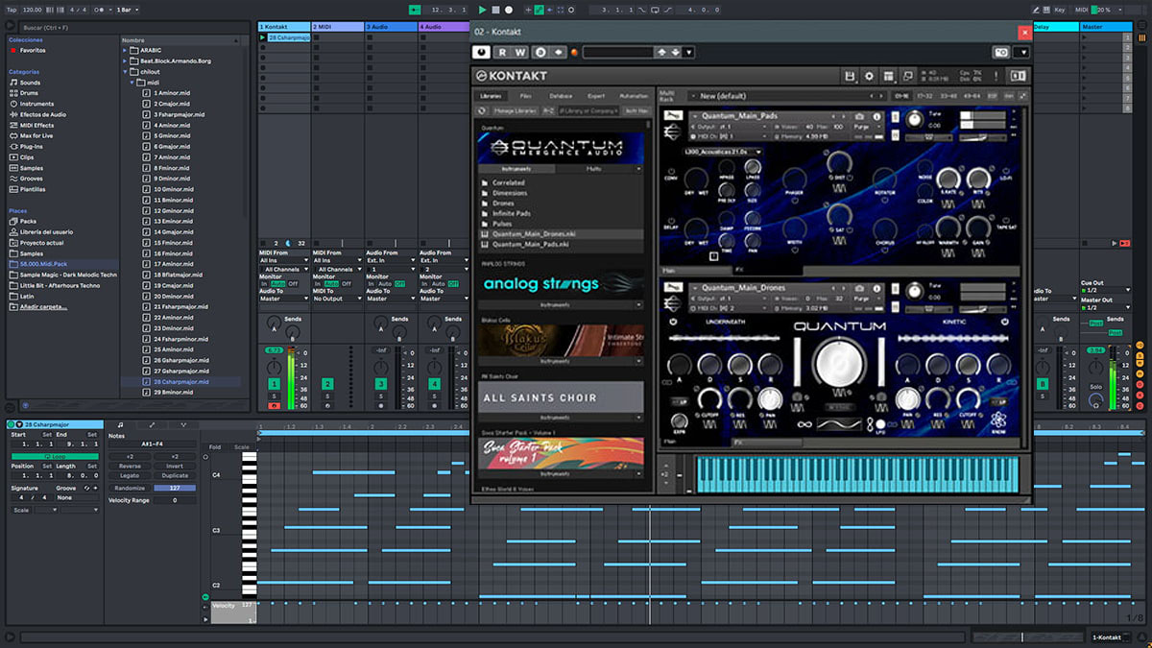Toggle track 3 activator button
The image size is (1152, 648).
coord(381,384)
